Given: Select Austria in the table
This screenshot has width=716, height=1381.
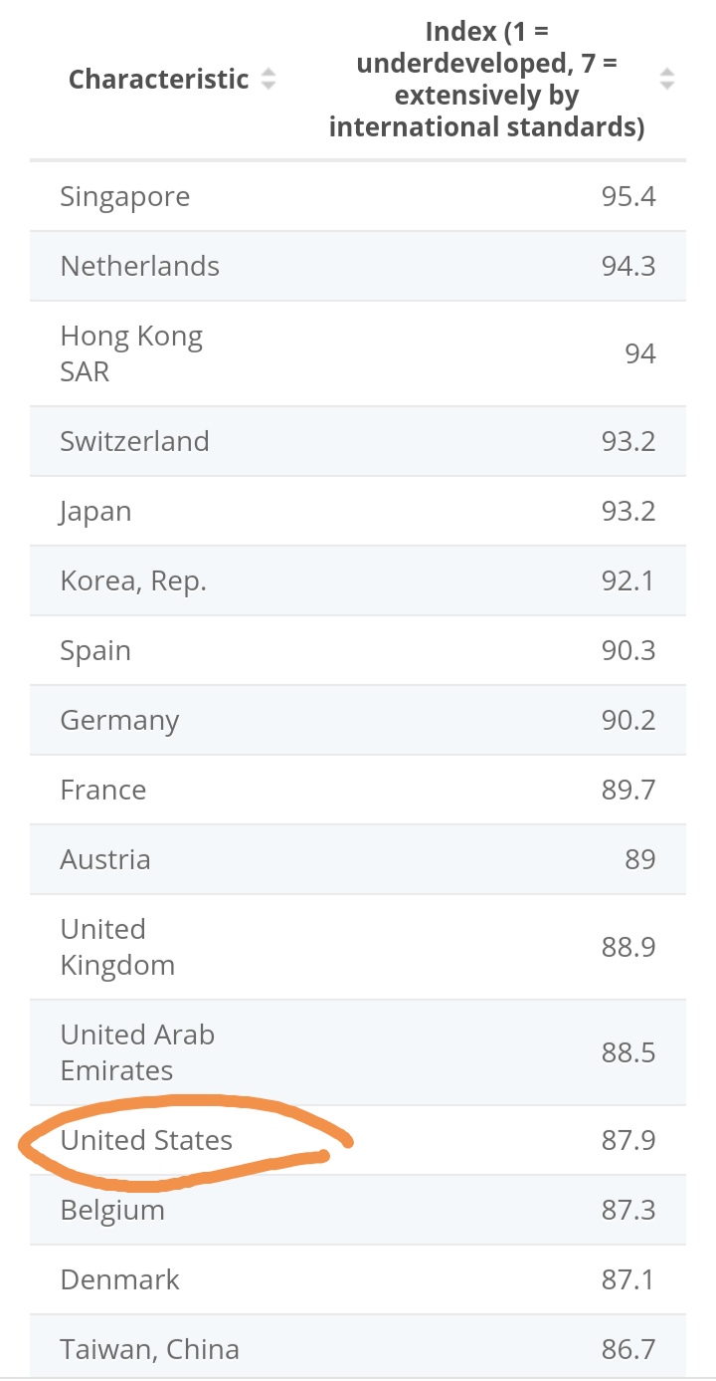Looking at the screenshot, I should click(x=105, y=859).
